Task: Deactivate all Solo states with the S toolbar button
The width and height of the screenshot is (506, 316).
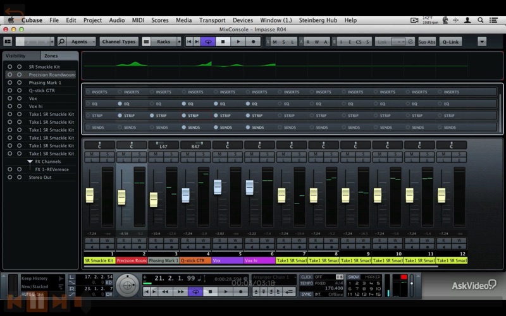Action: click(x=283, y=42)
